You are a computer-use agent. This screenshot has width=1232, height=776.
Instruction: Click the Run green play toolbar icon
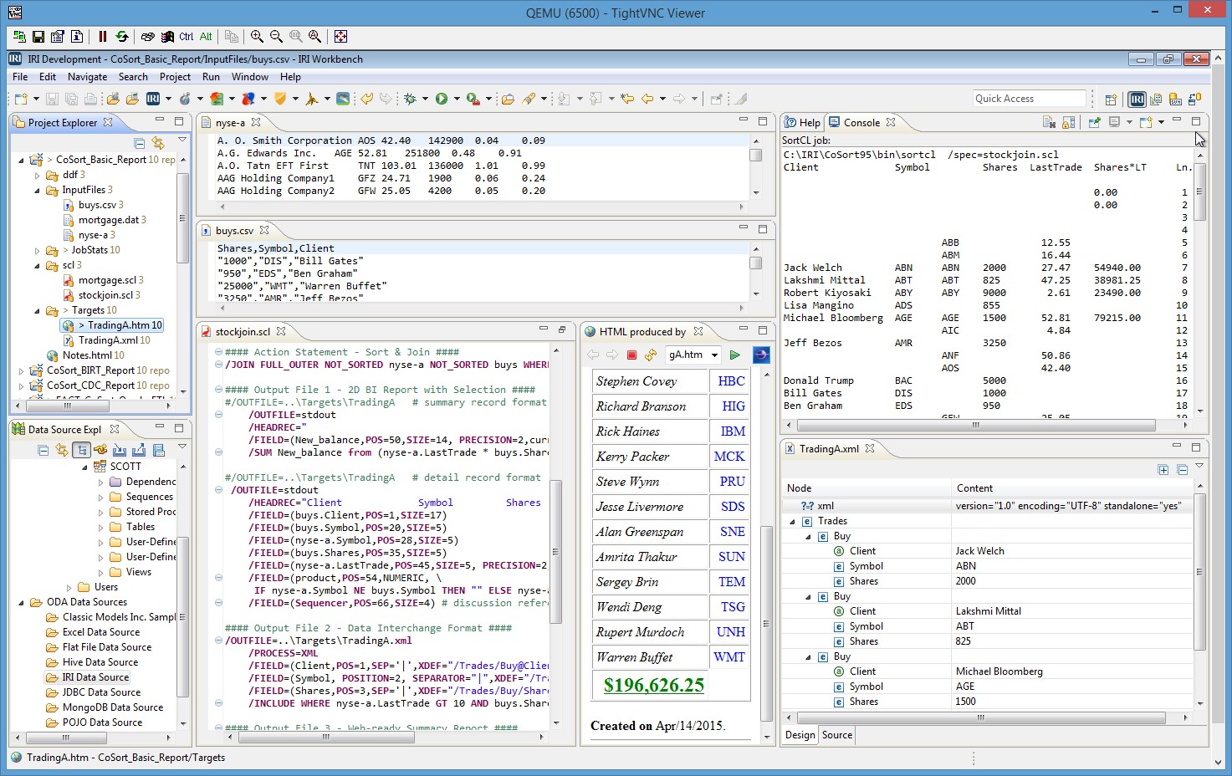(442, 99)
